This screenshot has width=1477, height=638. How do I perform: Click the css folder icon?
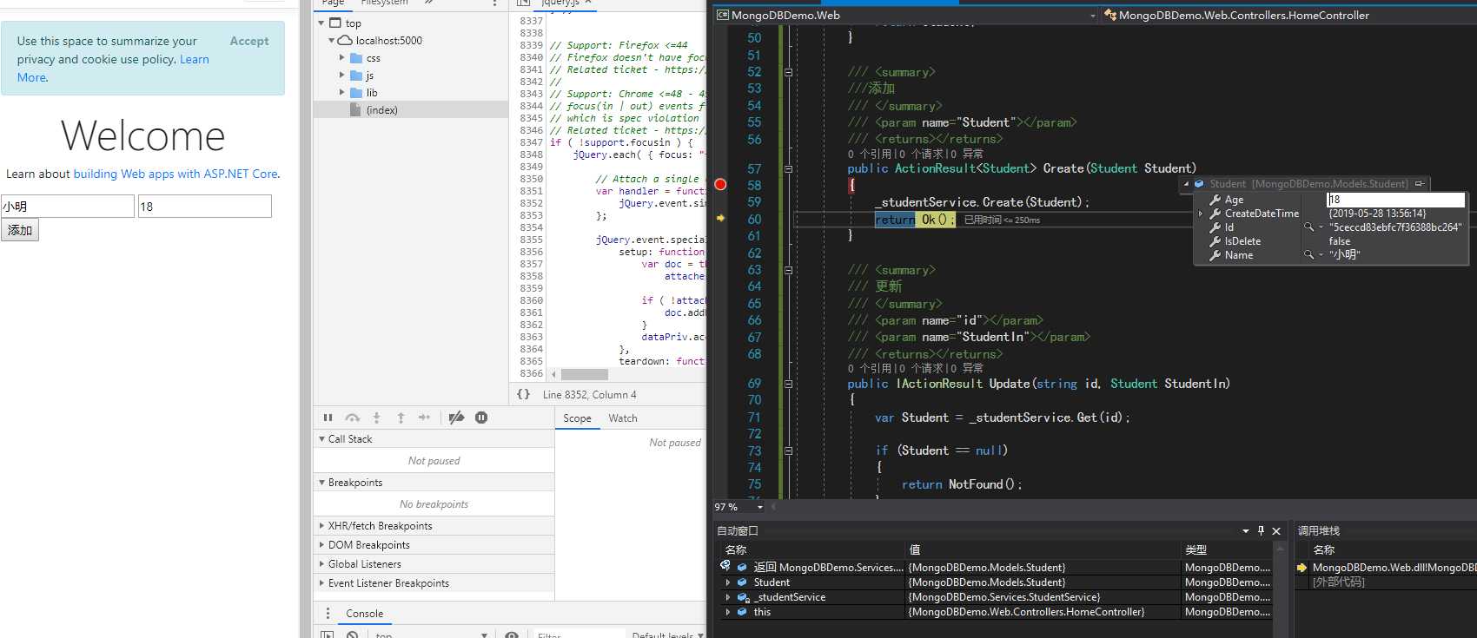pos(356,58)
